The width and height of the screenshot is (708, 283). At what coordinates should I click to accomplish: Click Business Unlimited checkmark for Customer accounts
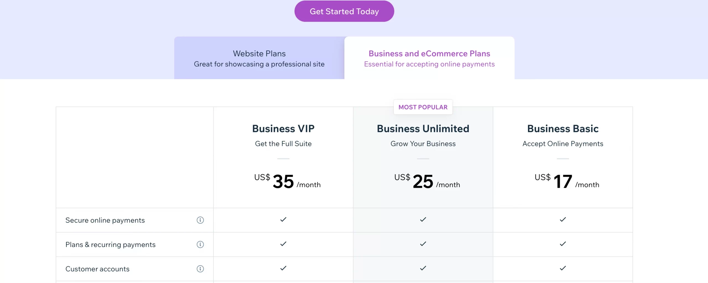click(x=423, y=268)
